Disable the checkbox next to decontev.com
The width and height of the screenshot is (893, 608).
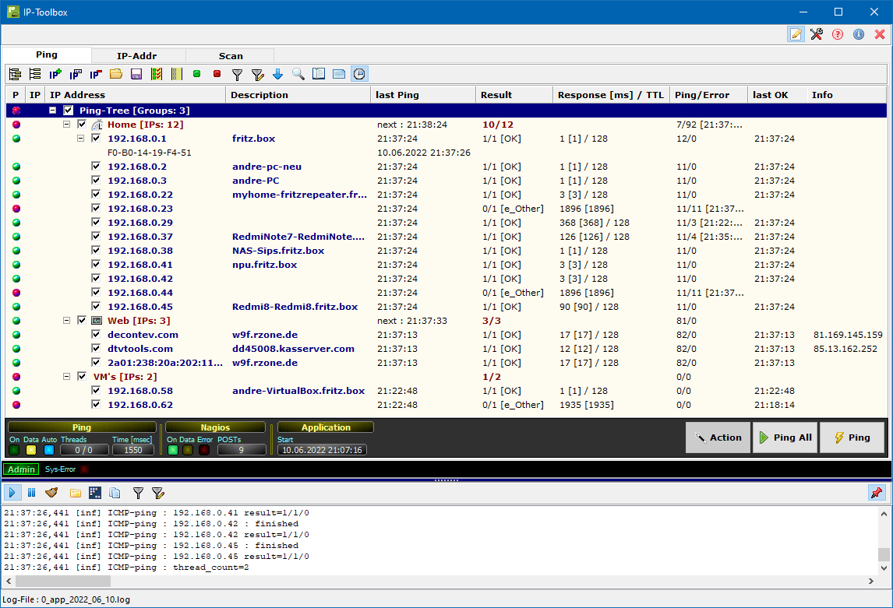pos(96,335)
